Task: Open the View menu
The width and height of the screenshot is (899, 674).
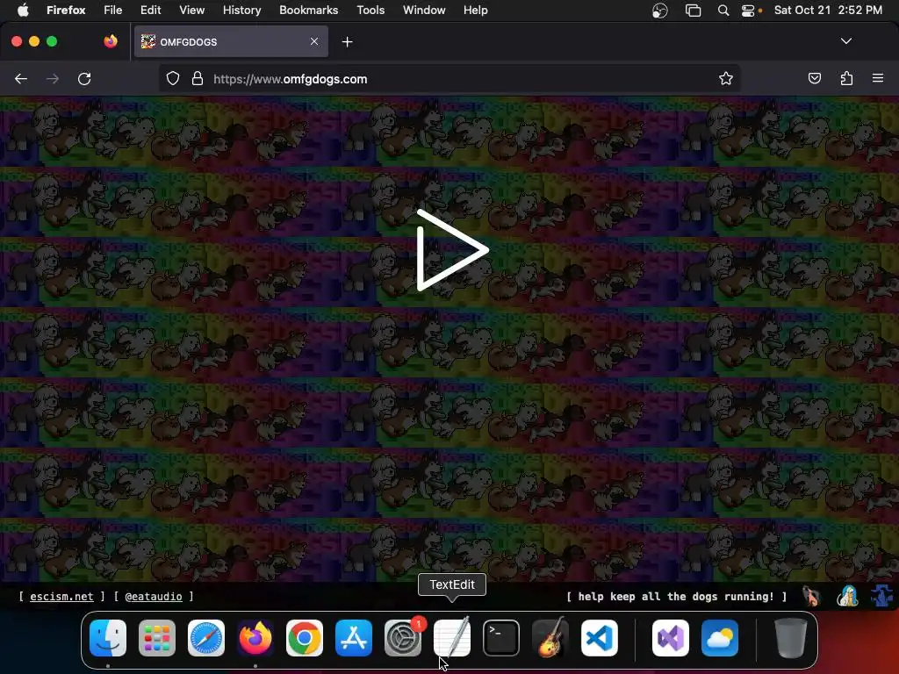Action: (191, 10)
